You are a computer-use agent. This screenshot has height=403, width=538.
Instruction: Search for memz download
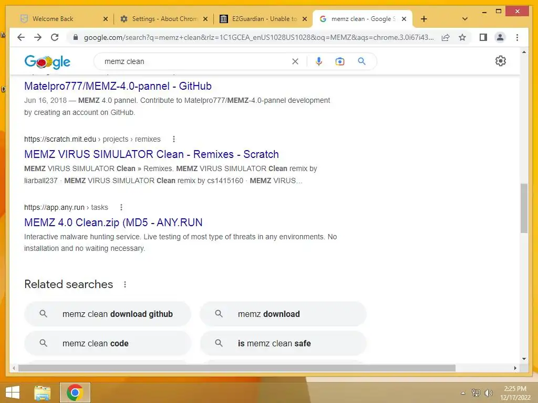click(x=283, y=314)
